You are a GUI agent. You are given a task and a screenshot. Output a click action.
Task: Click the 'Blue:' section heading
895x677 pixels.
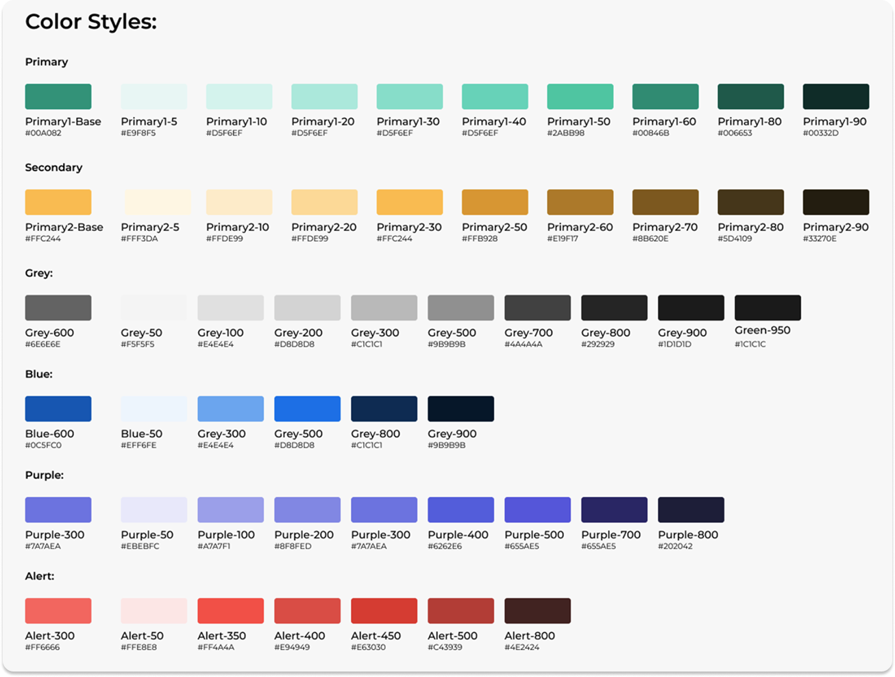(x=39, y=374)
